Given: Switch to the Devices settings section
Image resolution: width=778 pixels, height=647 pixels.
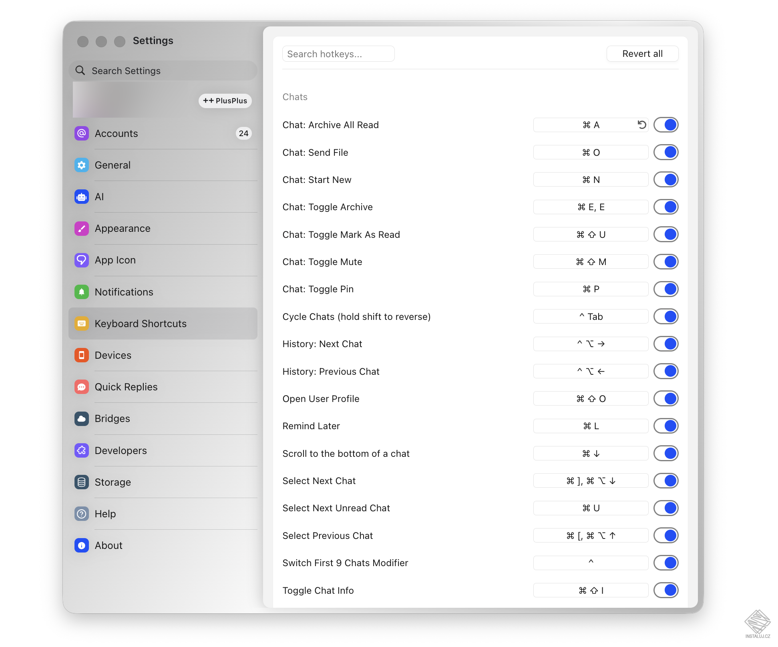Looking at the screenshot, I should pyautogui.click(x=113, y=355).
